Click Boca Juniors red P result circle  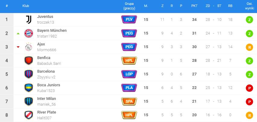click(x=249, y=88)
